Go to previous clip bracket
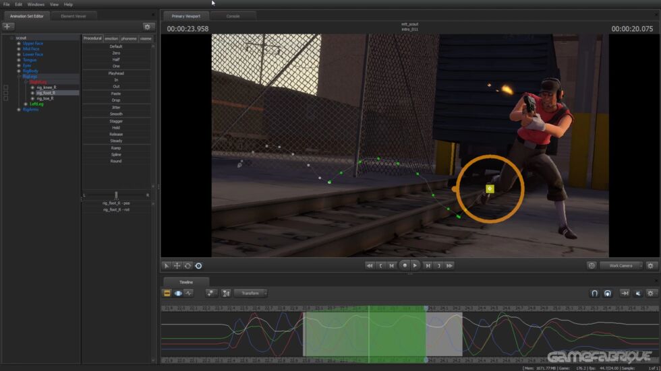Screen dimensions: 661x371 coord(380,266)
